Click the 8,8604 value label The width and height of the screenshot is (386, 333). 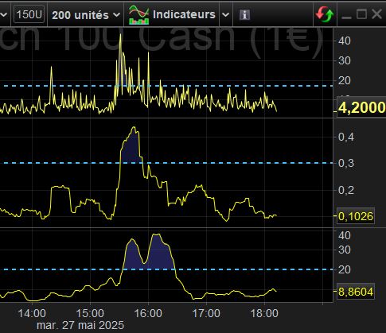(x=356, y=292)
